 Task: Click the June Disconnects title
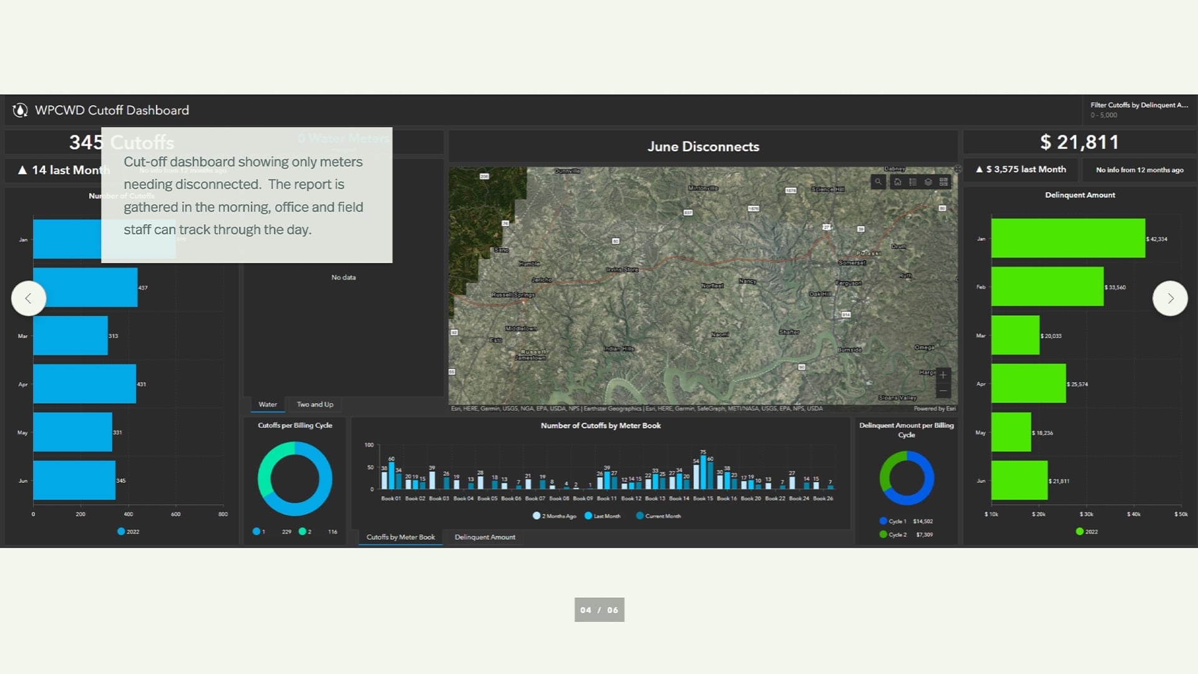click(703, 147)
